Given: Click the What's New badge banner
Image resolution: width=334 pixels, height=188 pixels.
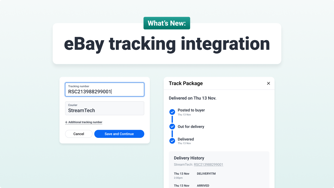Looking at the screenshot, I should click(167, 23).
